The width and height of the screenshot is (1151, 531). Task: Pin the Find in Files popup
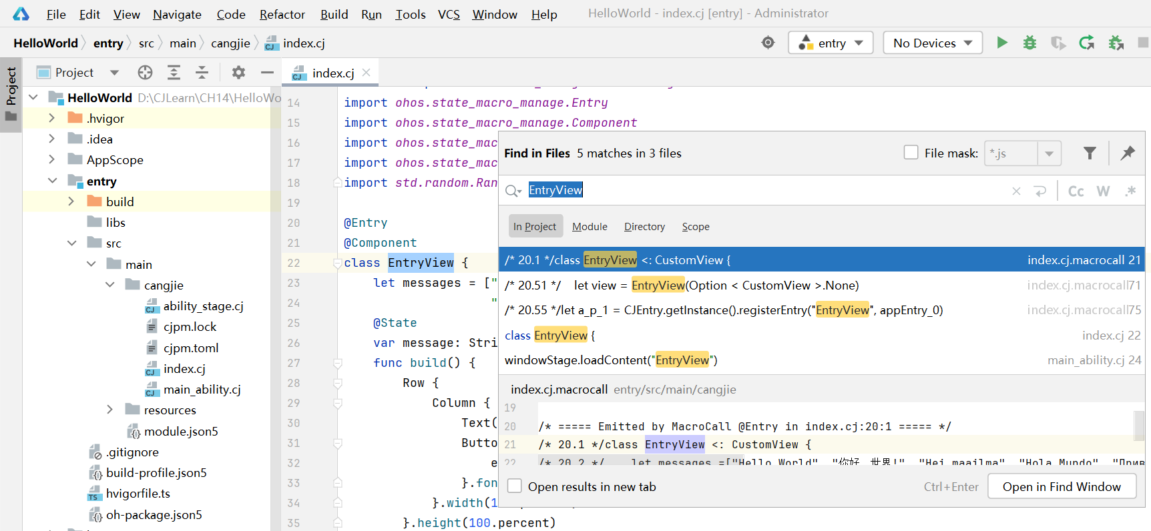tap(1128, 153)
